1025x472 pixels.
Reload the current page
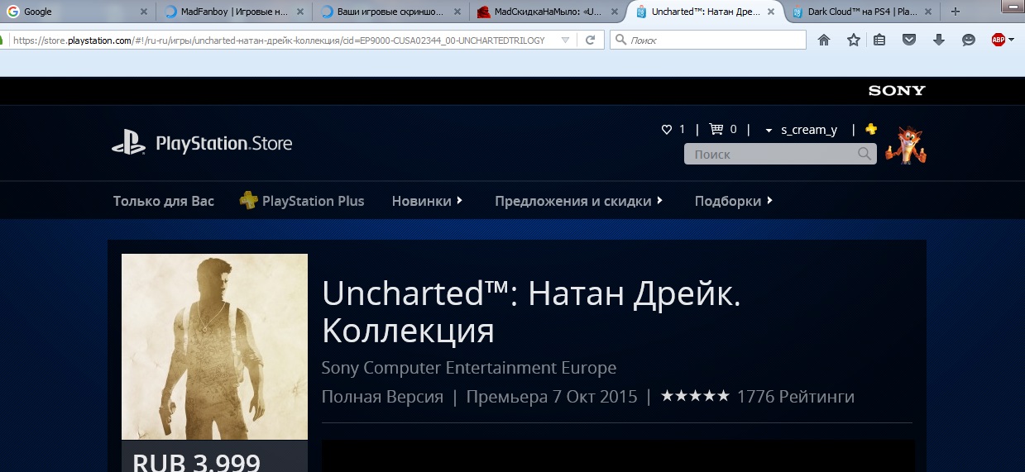click(x=591, y=40)
